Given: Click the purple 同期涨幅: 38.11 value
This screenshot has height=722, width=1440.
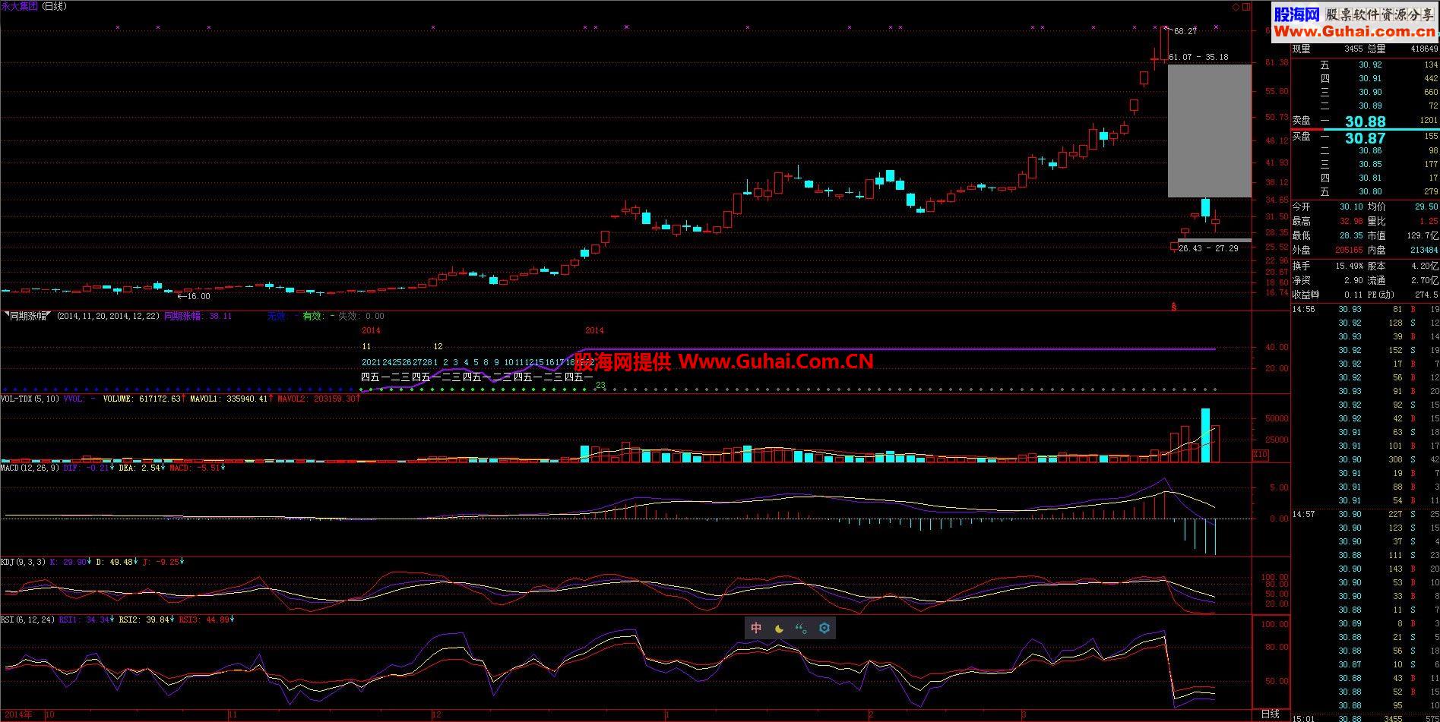Looking at the screenshot, I should pyautogui.click(x=198, y=316).
